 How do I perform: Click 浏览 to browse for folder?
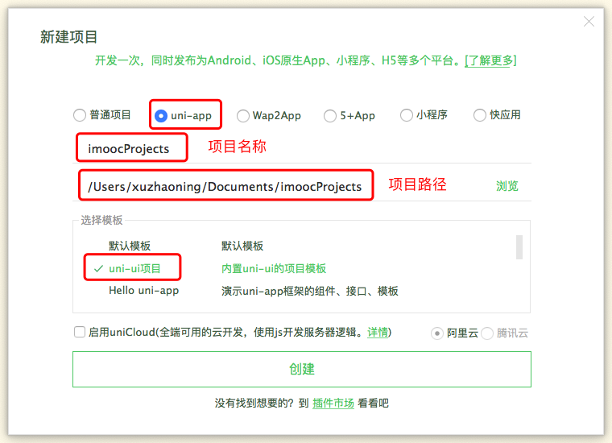507,186
